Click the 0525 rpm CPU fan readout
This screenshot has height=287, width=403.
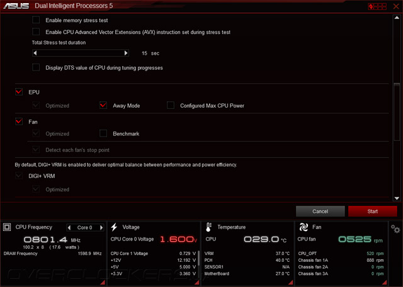(x=360, y=239)
